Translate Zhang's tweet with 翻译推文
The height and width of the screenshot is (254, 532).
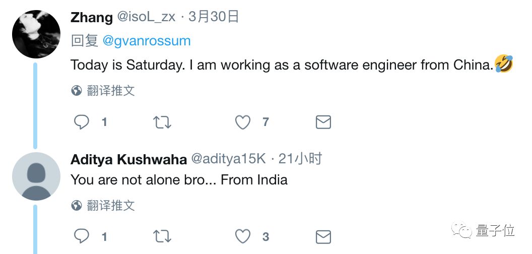pos(111,91)
